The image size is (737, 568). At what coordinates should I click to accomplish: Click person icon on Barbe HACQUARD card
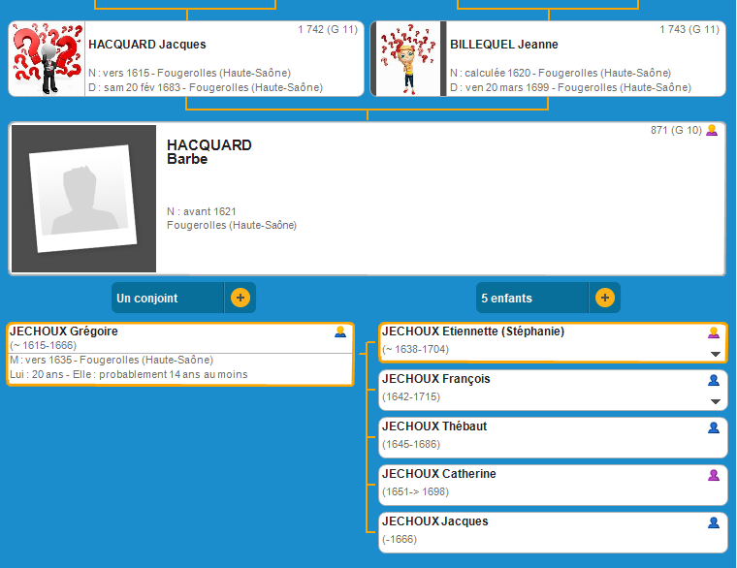[712, 130]
